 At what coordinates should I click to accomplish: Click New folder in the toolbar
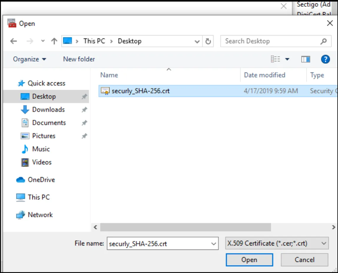pos(79,59)
